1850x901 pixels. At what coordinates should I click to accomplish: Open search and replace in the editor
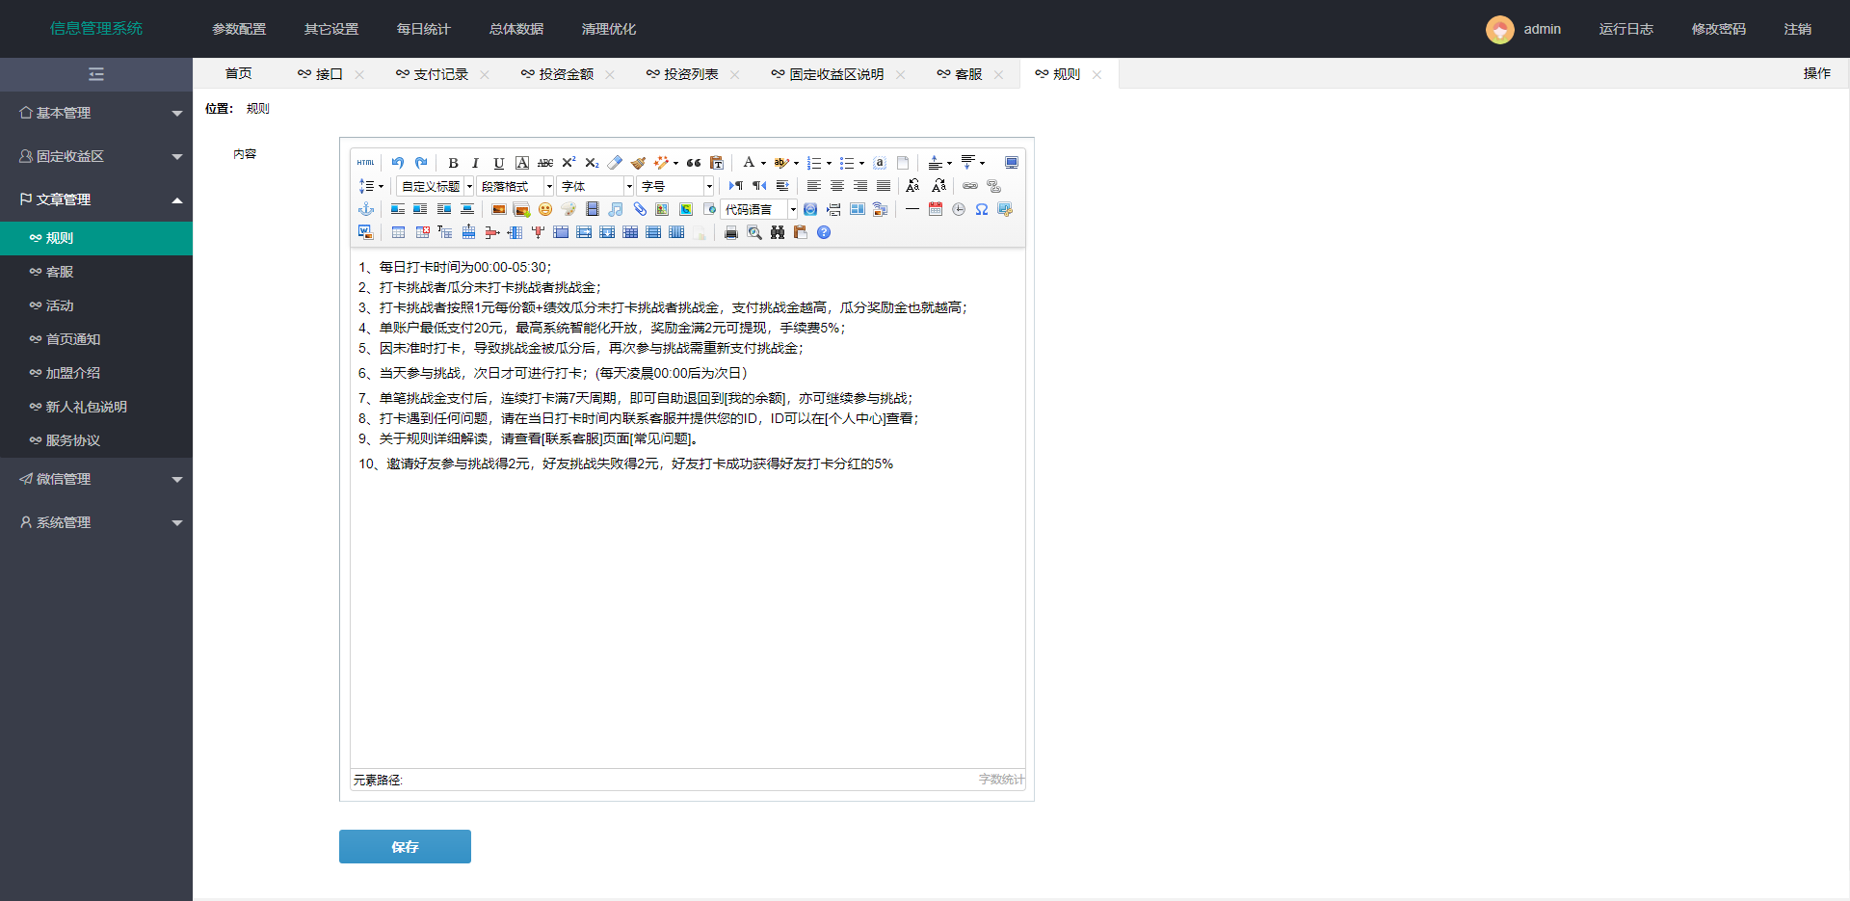click(778, 232)
